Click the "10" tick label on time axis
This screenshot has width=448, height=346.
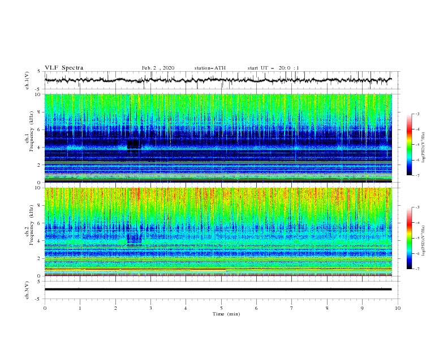(398, 308)
